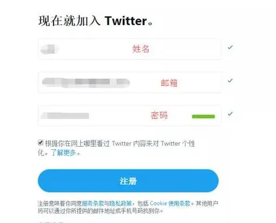This screenshot has height=223, width=276.
Task: Focus the password (密码) input field
Action: click(x=130, y=116)
